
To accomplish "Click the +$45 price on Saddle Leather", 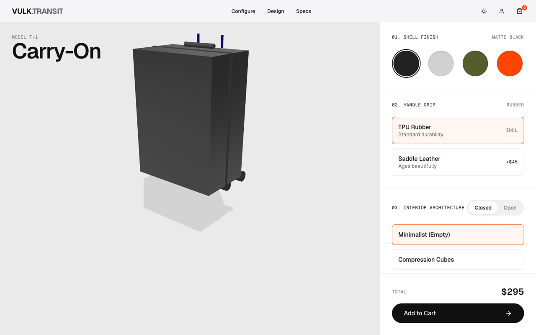I will (512, 162).
